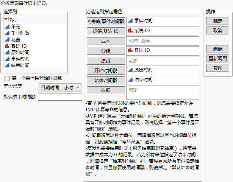Click the 删除 button
The height and width of the screenshot is (182, 233).
(x=218, y=49)
